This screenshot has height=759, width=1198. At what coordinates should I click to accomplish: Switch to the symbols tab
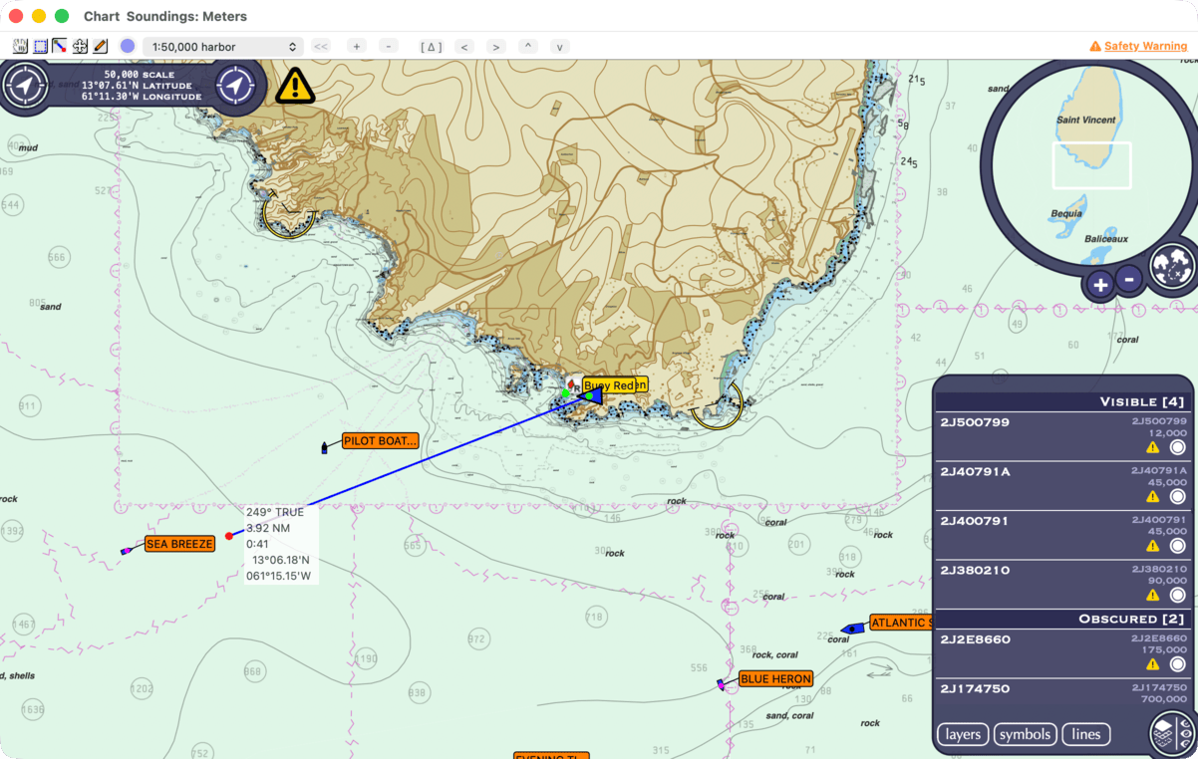tap(1025, 734)
